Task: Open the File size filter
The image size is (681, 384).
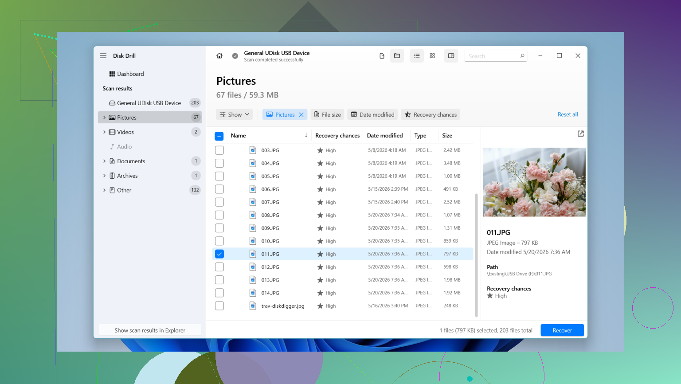Action: coord(328,114)
